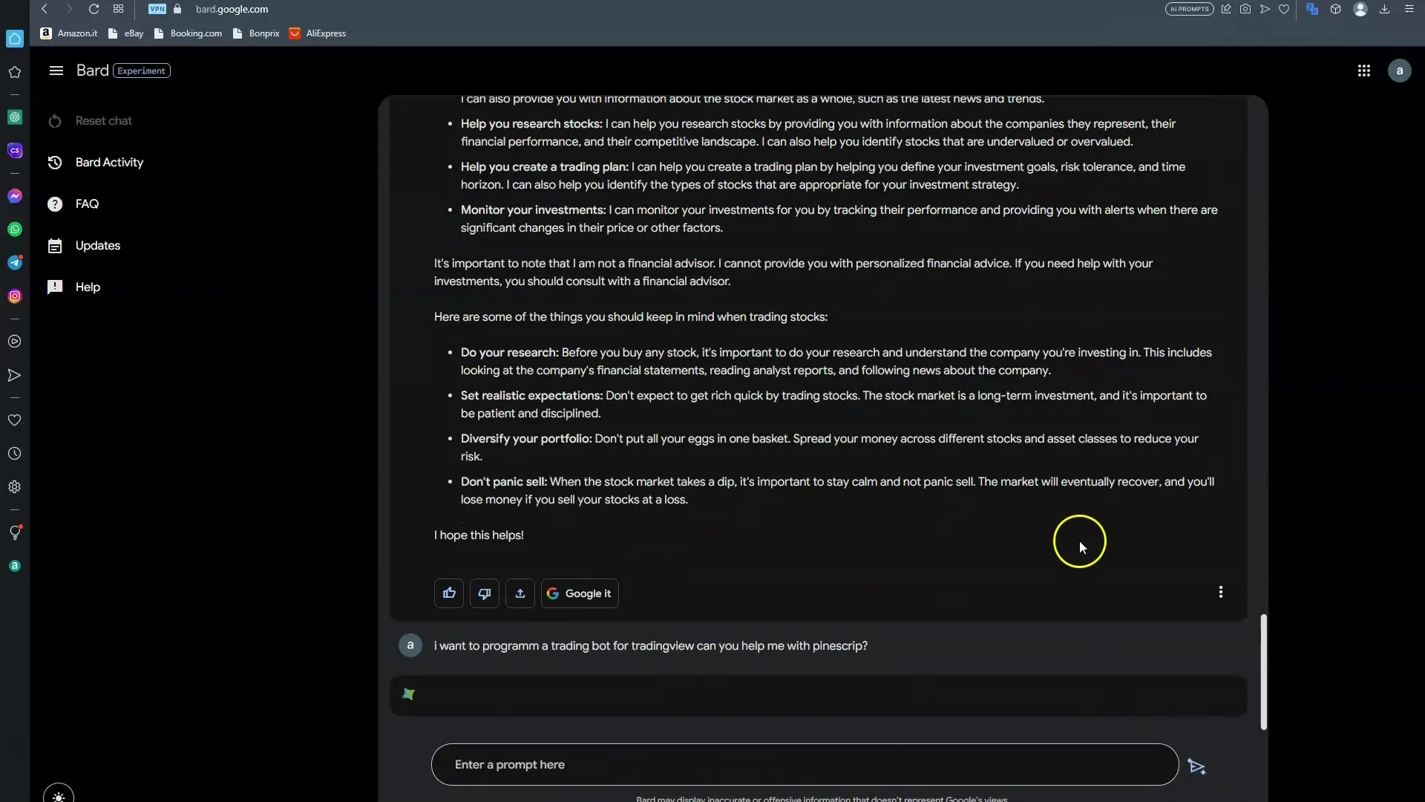Click the FAQ menu item

[x=86, y=205]
